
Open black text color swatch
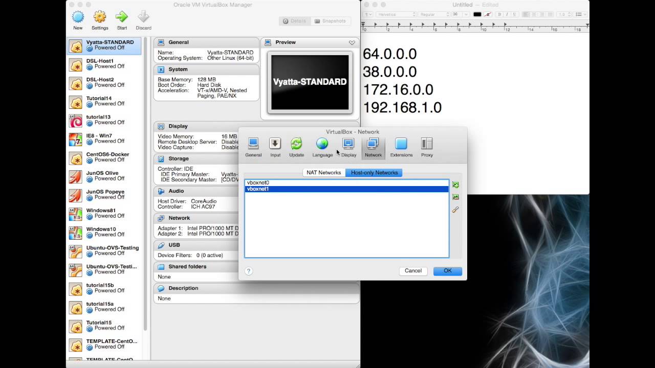pyautogui.click(x=477, y=14)
